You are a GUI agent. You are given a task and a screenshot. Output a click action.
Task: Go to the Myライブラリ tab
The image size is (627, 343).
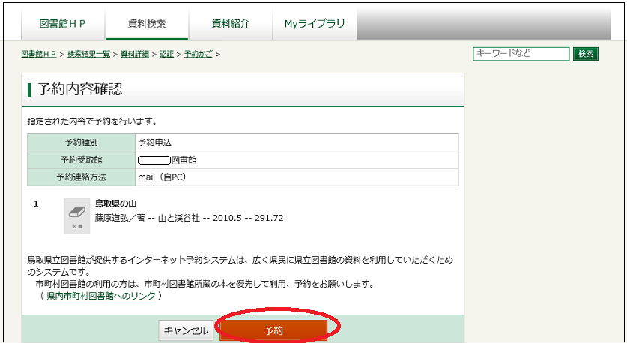coord(315,23)
